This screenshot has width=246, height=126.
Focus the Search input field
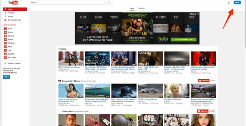[67, 3]
